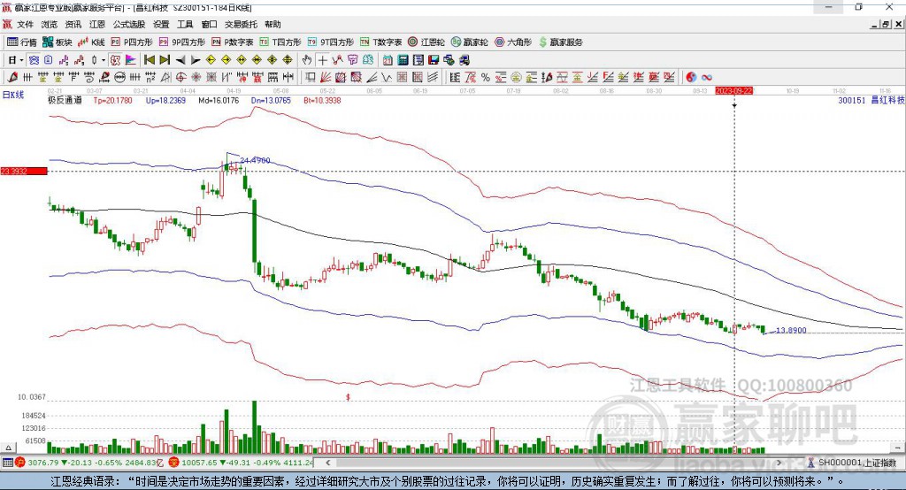906x490 pixels.
Task: Click the Bt=10.3938 indicator value
Action: 322,100
